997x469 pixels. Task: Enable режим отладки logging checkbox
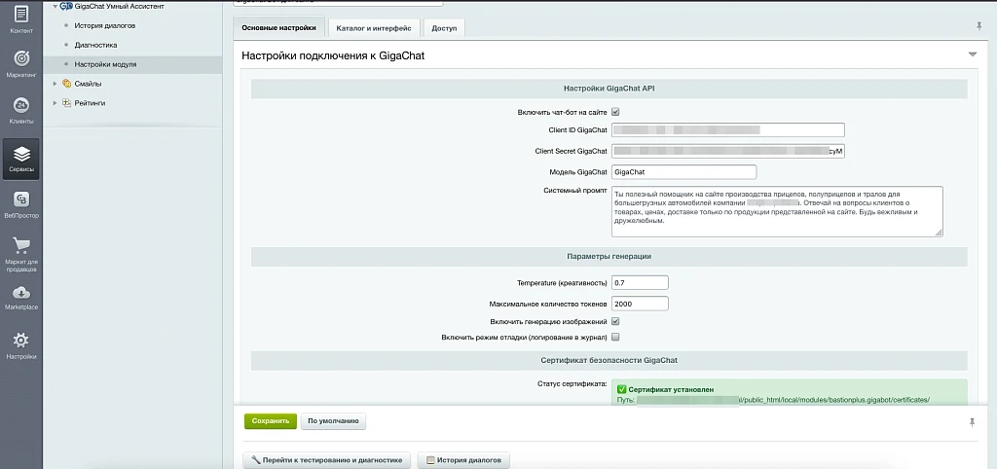(615, 337)
